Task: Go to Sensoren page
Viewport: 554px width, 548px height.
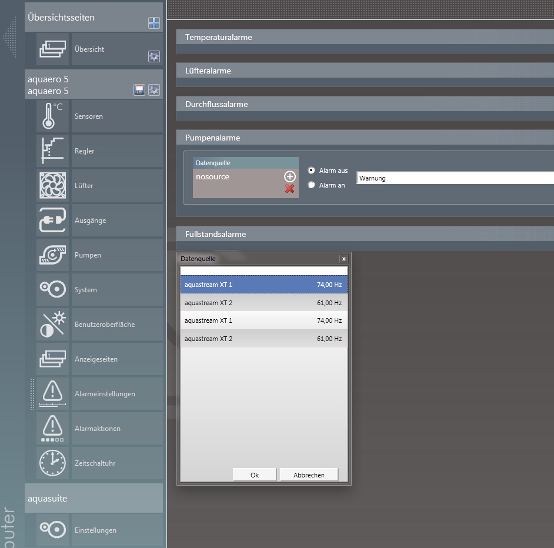Action: (x=117, y=116)
